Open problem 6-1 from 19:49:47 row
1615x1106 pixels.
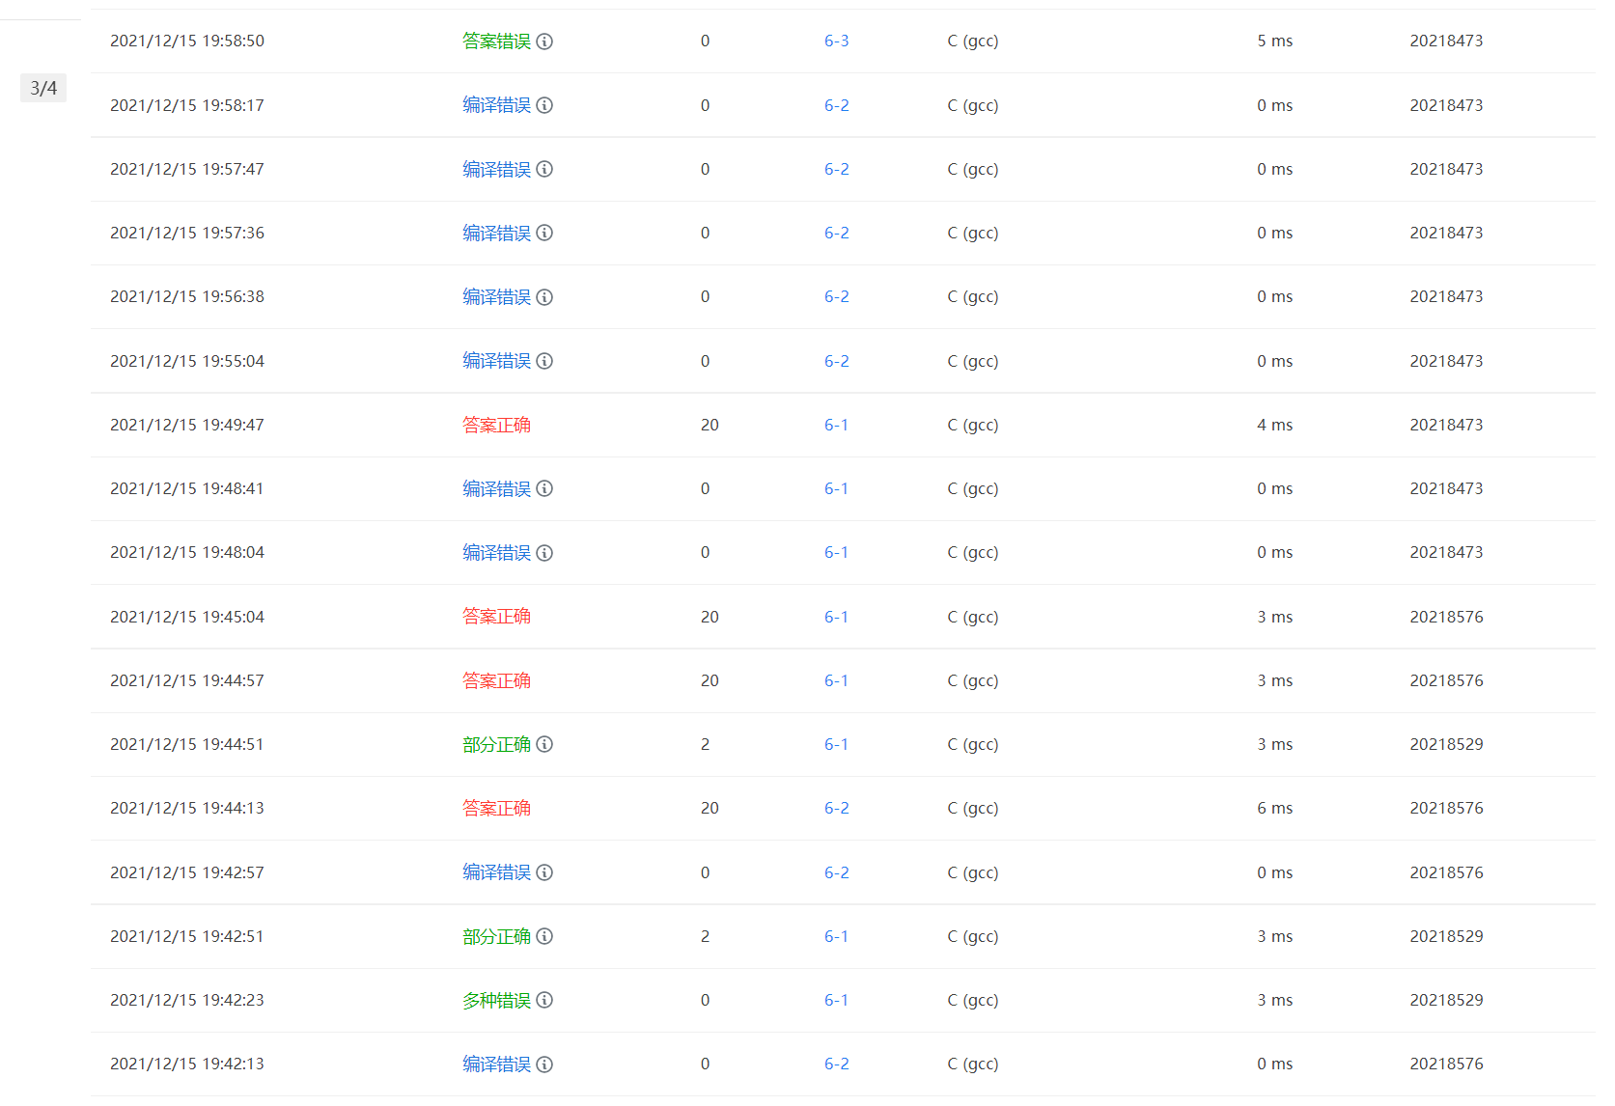pos(836,425)
